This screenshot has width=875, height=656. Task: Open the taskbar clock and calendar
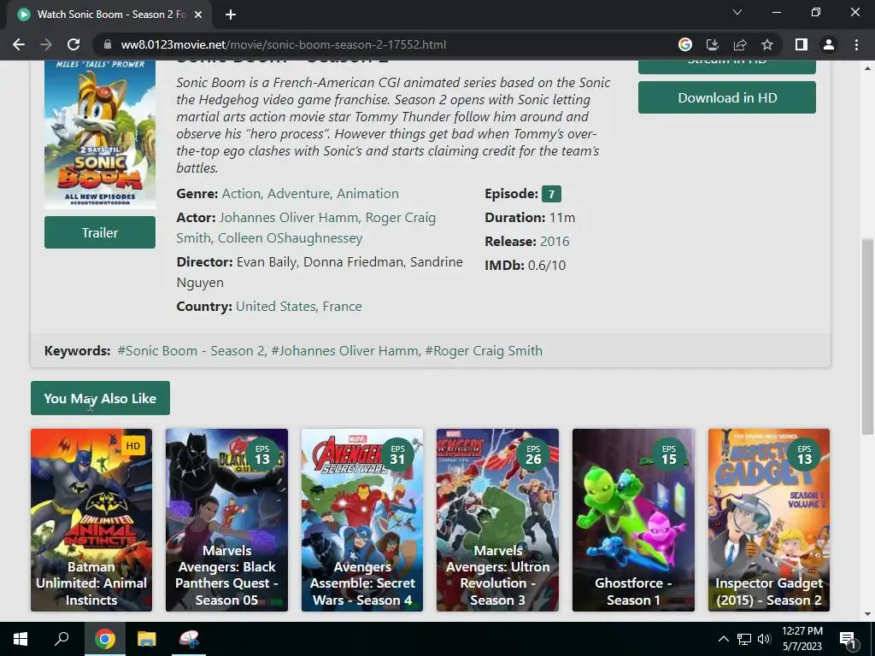coord(802,639)
